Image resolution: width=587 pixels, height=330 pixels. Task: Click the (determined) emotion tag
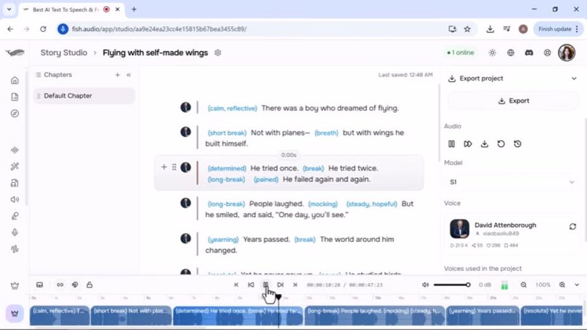[x=227, y=169]
